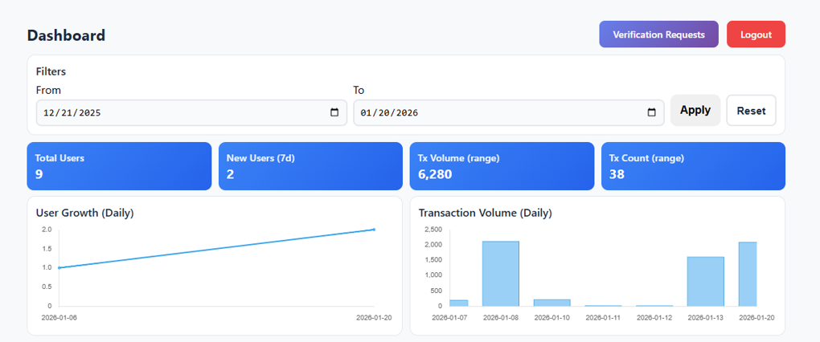Click the red Logout button

tap(756, 35)
